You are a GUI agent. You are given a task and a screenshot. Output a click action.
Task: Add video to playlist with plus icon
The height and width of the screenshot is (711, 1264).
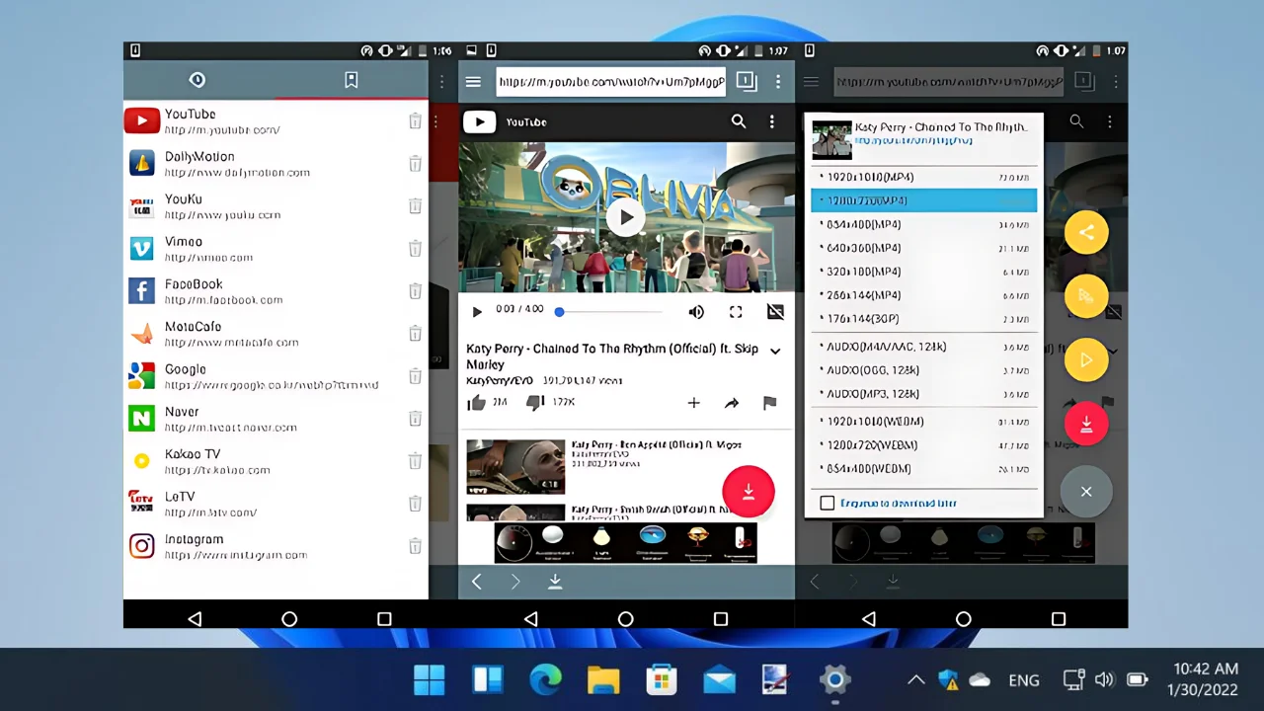[693, 403]
